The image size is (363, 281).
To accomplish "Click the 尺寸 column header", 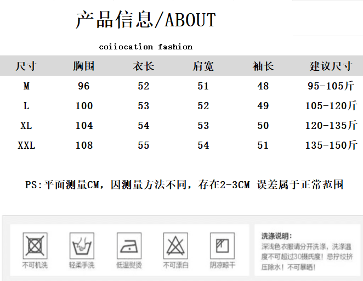I will coord(26,66).
